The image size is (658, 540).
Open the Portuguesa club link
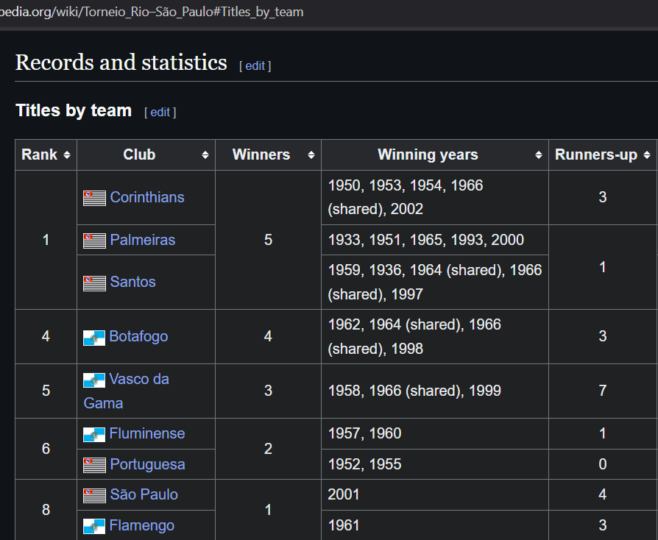(x=147, y=464)
